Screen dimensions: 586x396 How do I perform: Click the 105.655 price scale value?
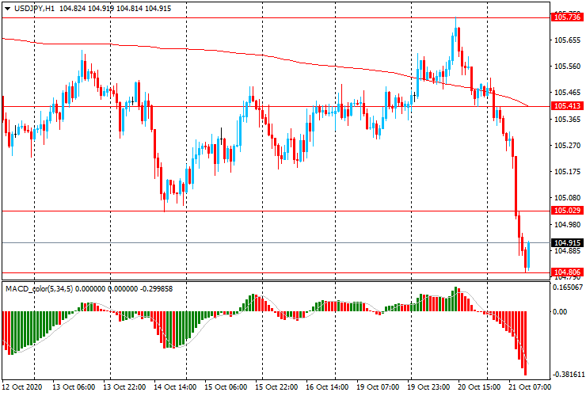point(567,40)
